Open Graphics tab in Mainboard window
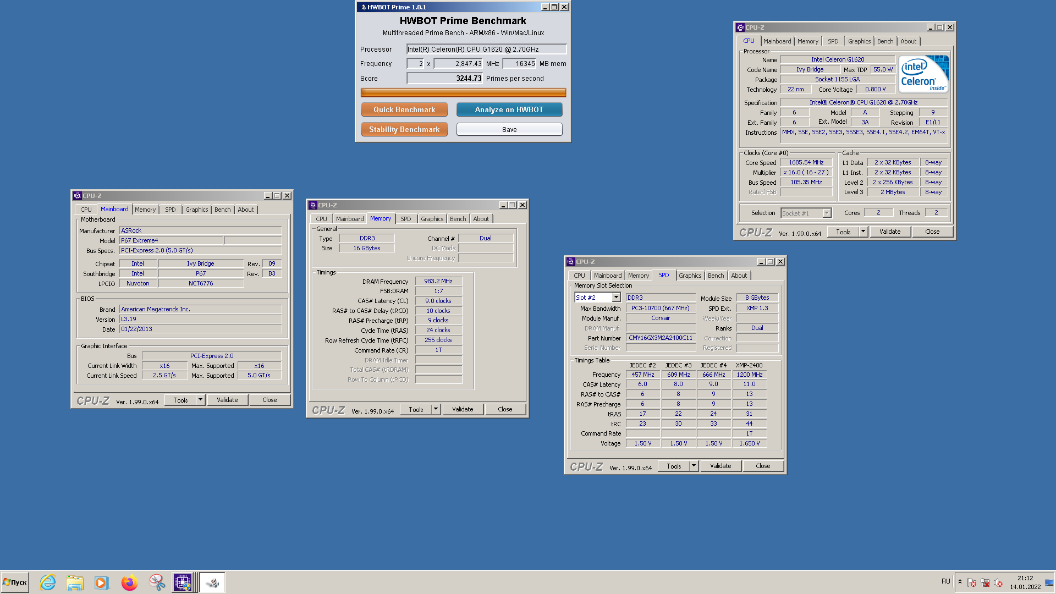This screenshot has height=594, width=1056. [196, 210]
